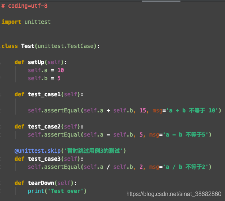Click the string 'a / b 不等于2'

186,167
